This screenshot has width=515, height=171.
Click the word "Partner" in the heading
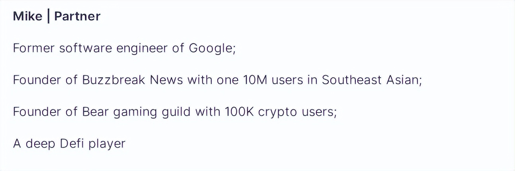coord(77,17)
